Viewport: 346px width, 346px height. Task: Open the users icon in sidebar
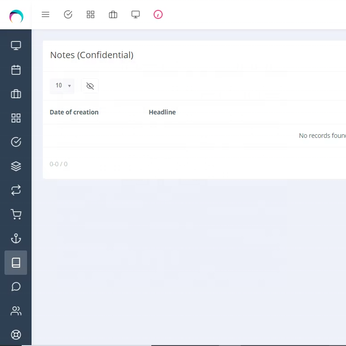click(16, 311)
